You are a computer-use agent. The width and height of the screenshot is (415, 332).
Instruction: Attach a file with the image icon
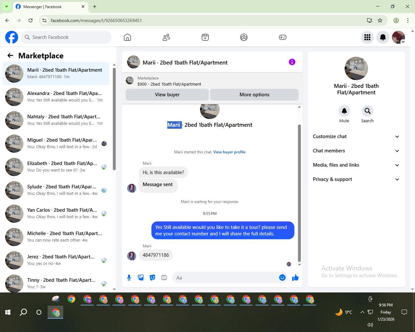pyautogui.click(x=141, y=278)
